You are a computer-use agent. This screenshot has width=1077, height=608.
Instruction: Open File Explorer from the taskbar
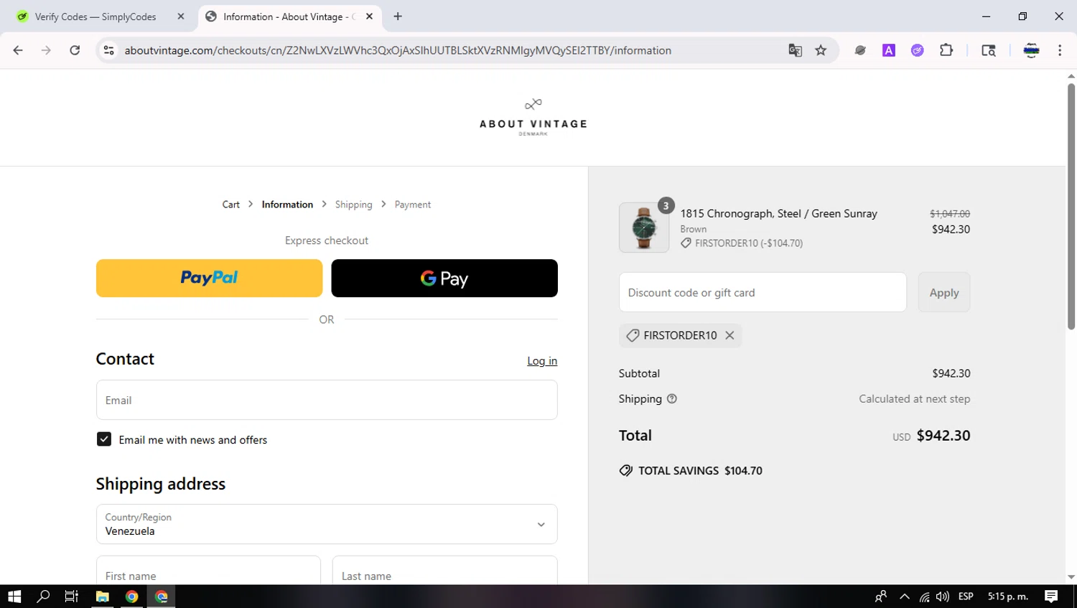click(x=102, y=597)
